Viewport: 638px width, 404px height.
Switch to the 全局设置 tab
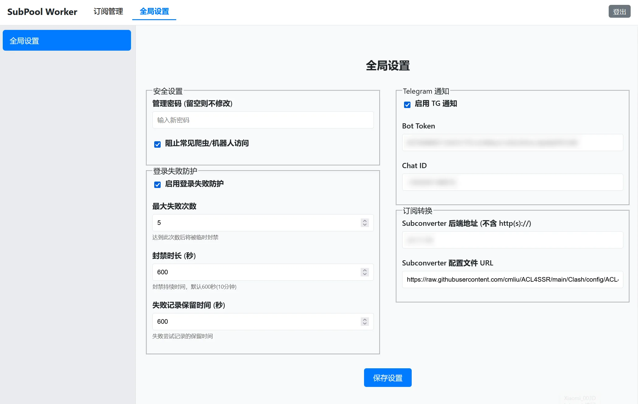pyautogui.click(x=154, y=12)
